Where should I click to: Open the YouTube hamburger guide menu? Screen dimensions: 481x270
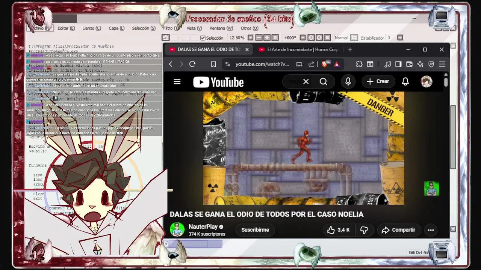point(177,82)
